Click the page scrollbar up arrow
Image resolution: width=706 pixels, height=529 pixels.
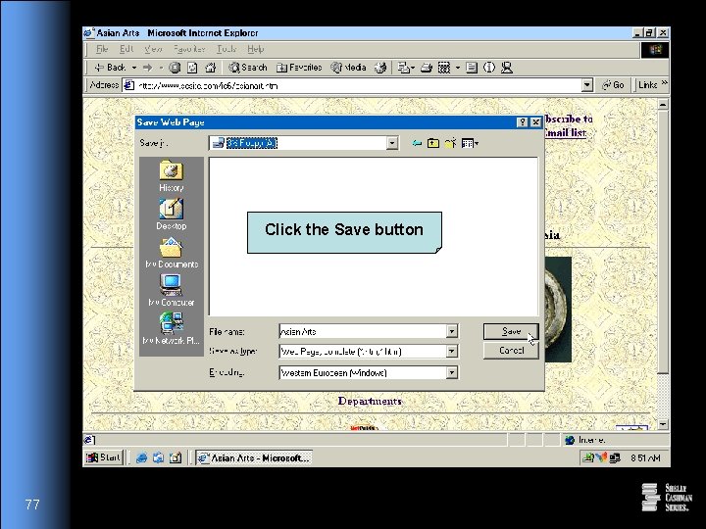pos(663,104)
